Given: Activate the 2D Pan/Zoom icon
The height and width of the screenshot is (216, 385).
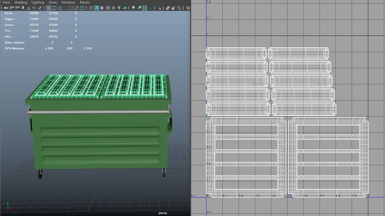Looking at the screenshot, I should (34, 8).
